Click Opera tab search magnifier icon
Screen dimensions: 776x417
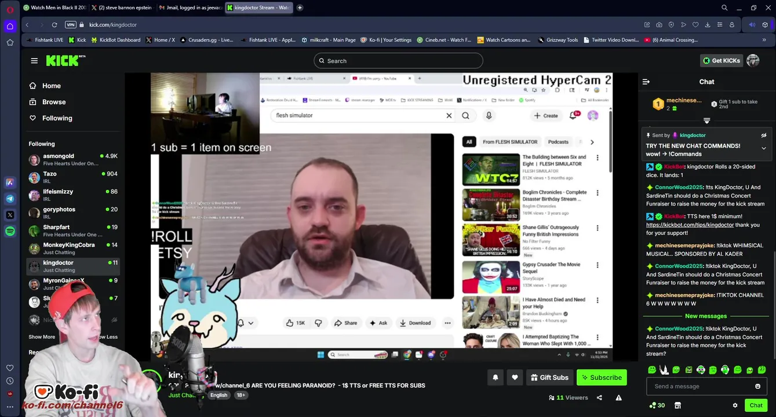(x=724, y=8)
